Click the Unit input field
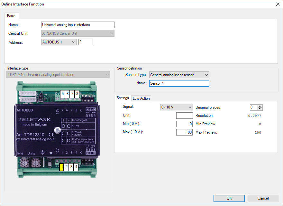This screenshot has height=206, width=283. click(x=185, y=116)
